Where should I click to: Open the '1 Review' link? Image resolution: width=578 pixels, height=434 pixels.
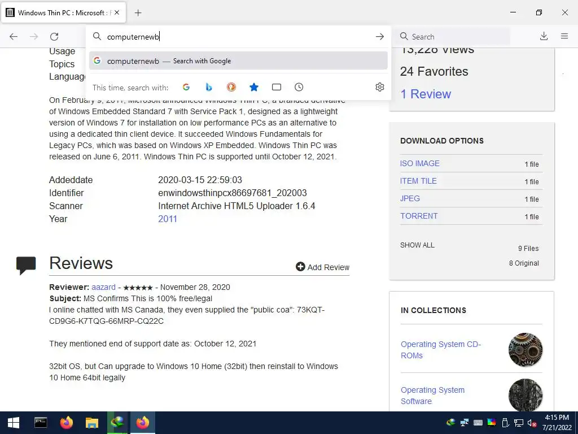pyautogui.click(x=426, y=94)
